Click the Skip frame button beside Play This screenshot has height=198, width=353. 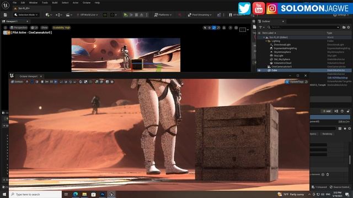(x=131, y=15)
